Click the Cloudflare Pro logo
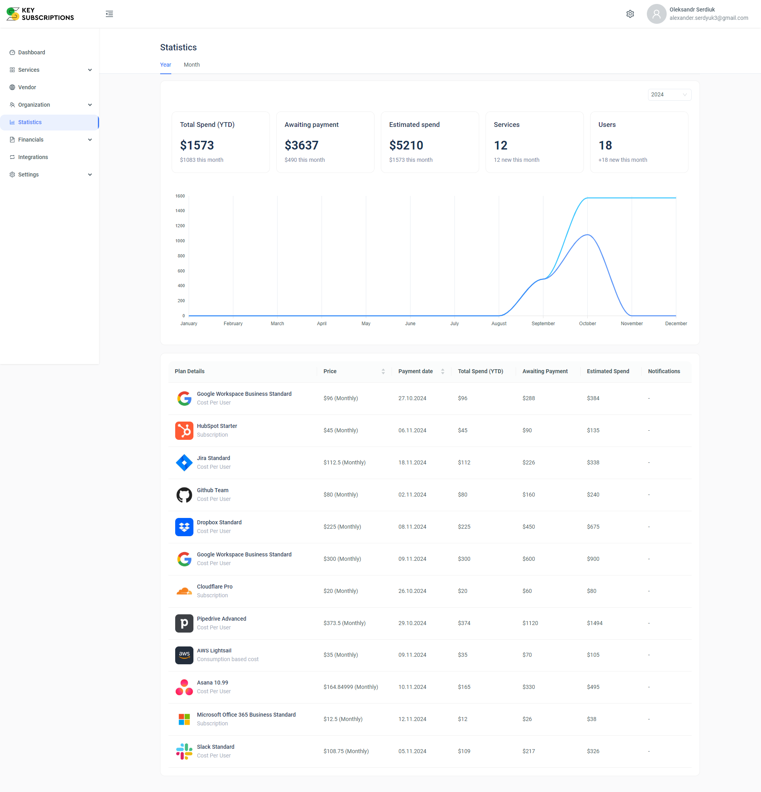The height and width of the screenshot is (792, 761). point(184,591)
